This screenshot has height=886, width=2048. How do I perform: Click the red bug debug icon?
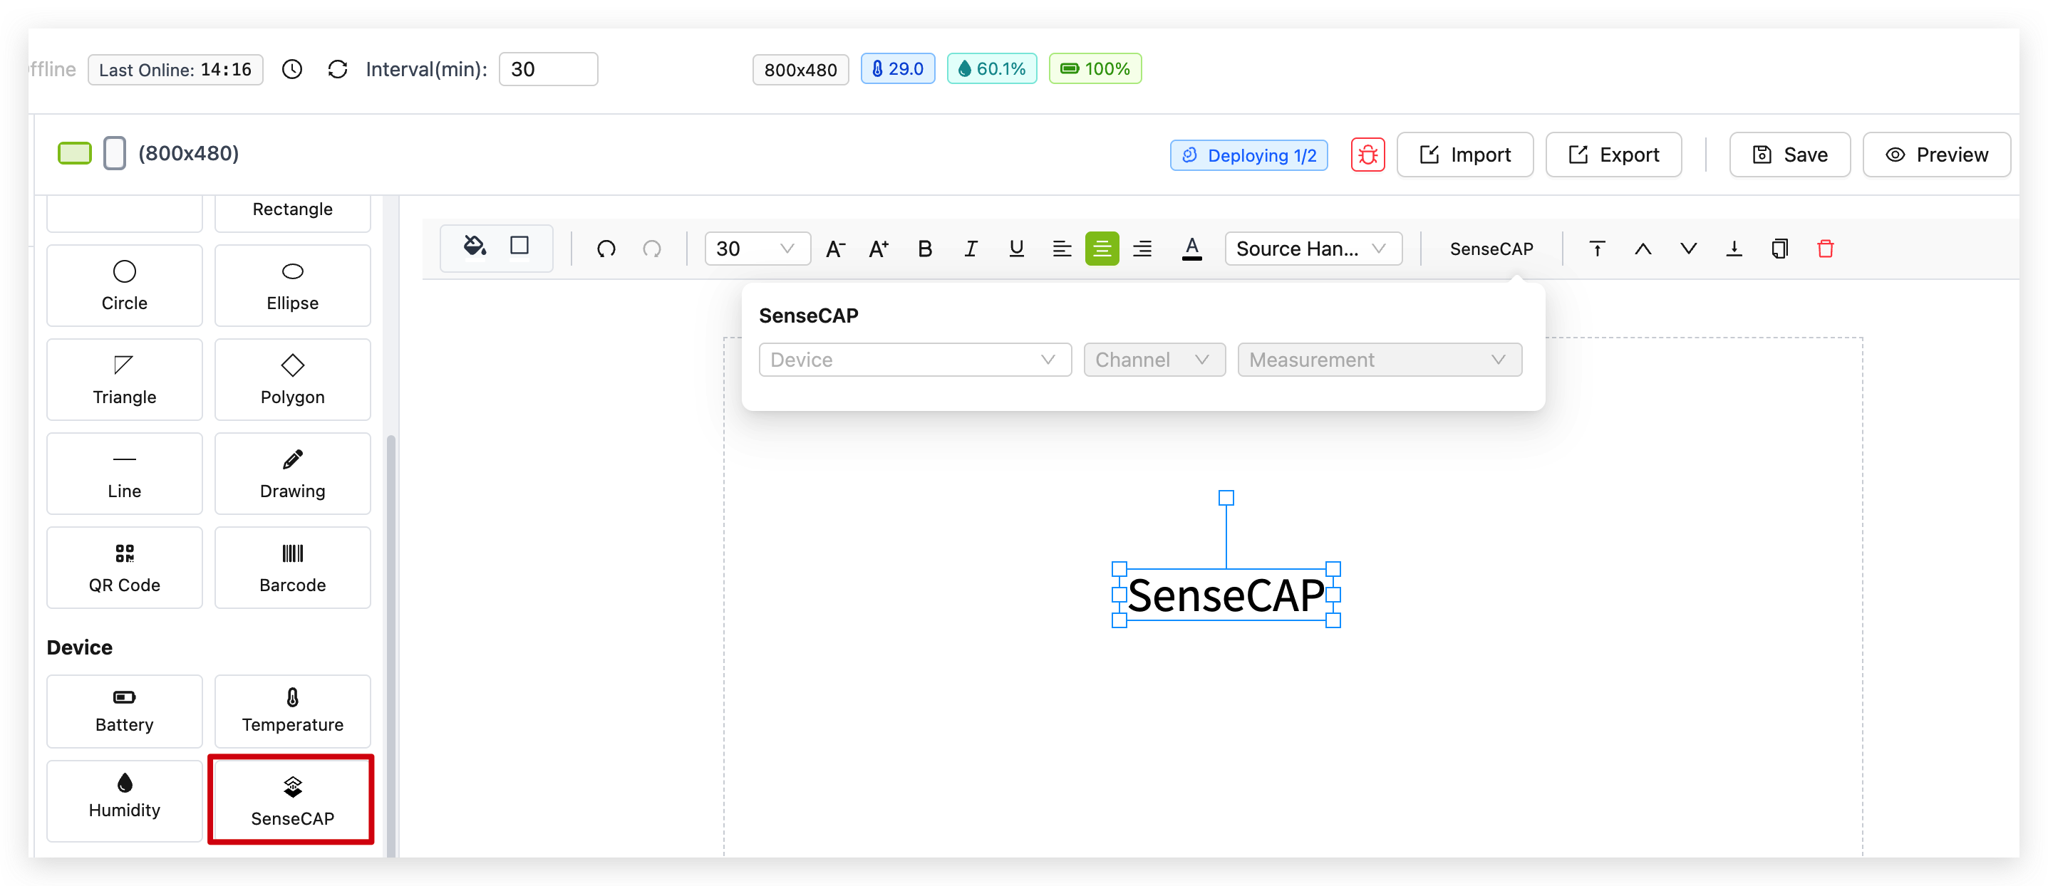[x=1367, y=154]
